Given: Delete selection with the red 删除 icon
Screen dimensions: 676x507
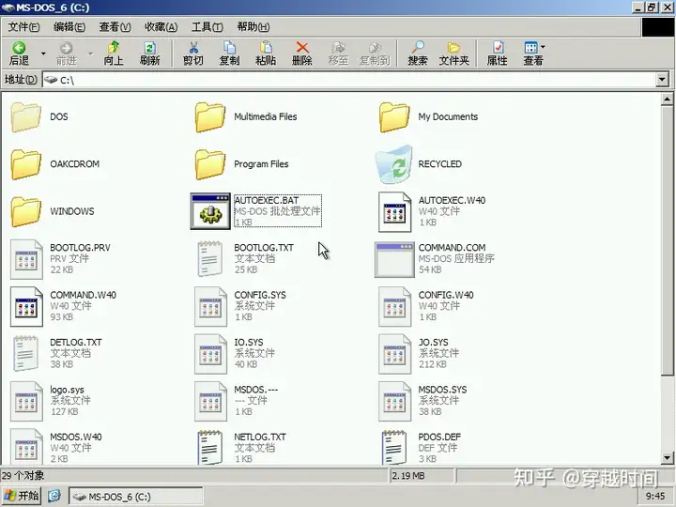Looking at the screenshot, I should (301, 54).
